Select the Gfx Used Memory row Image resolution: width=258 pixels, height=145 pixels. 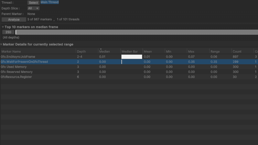(129, 67)
